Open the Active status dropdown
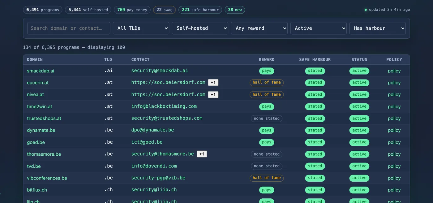433x203 pixels. 318,28
